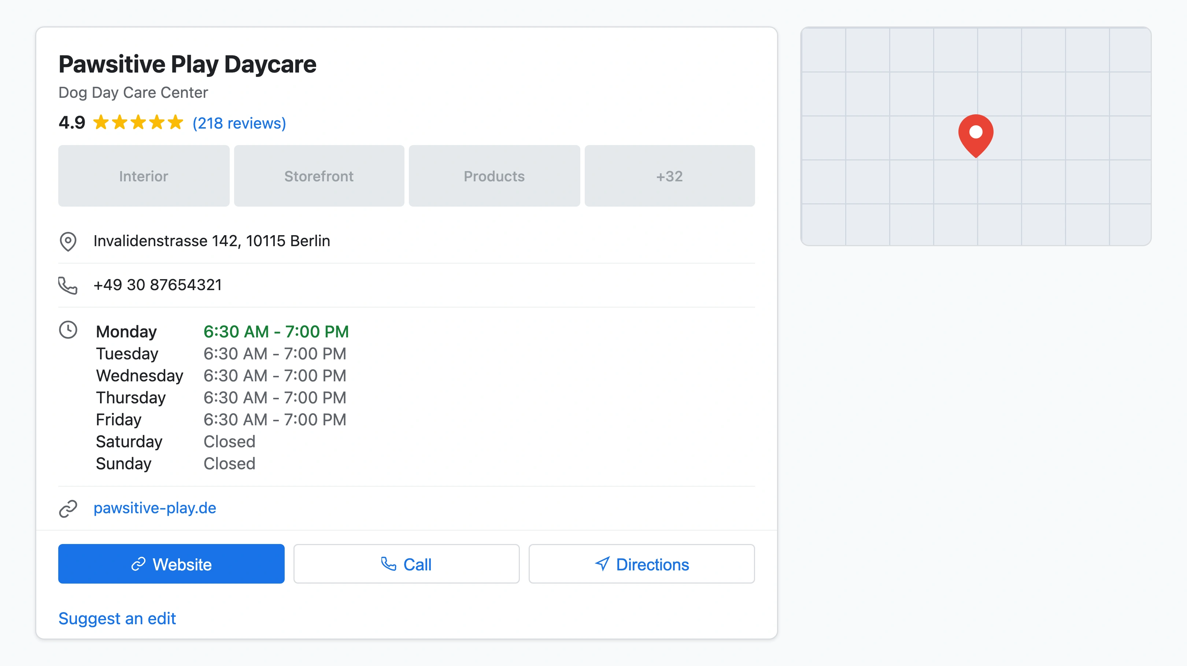View the Products photo thumbnail
Image resolution: width=1187 pixels, height=666 pixels.
[494, 176]
